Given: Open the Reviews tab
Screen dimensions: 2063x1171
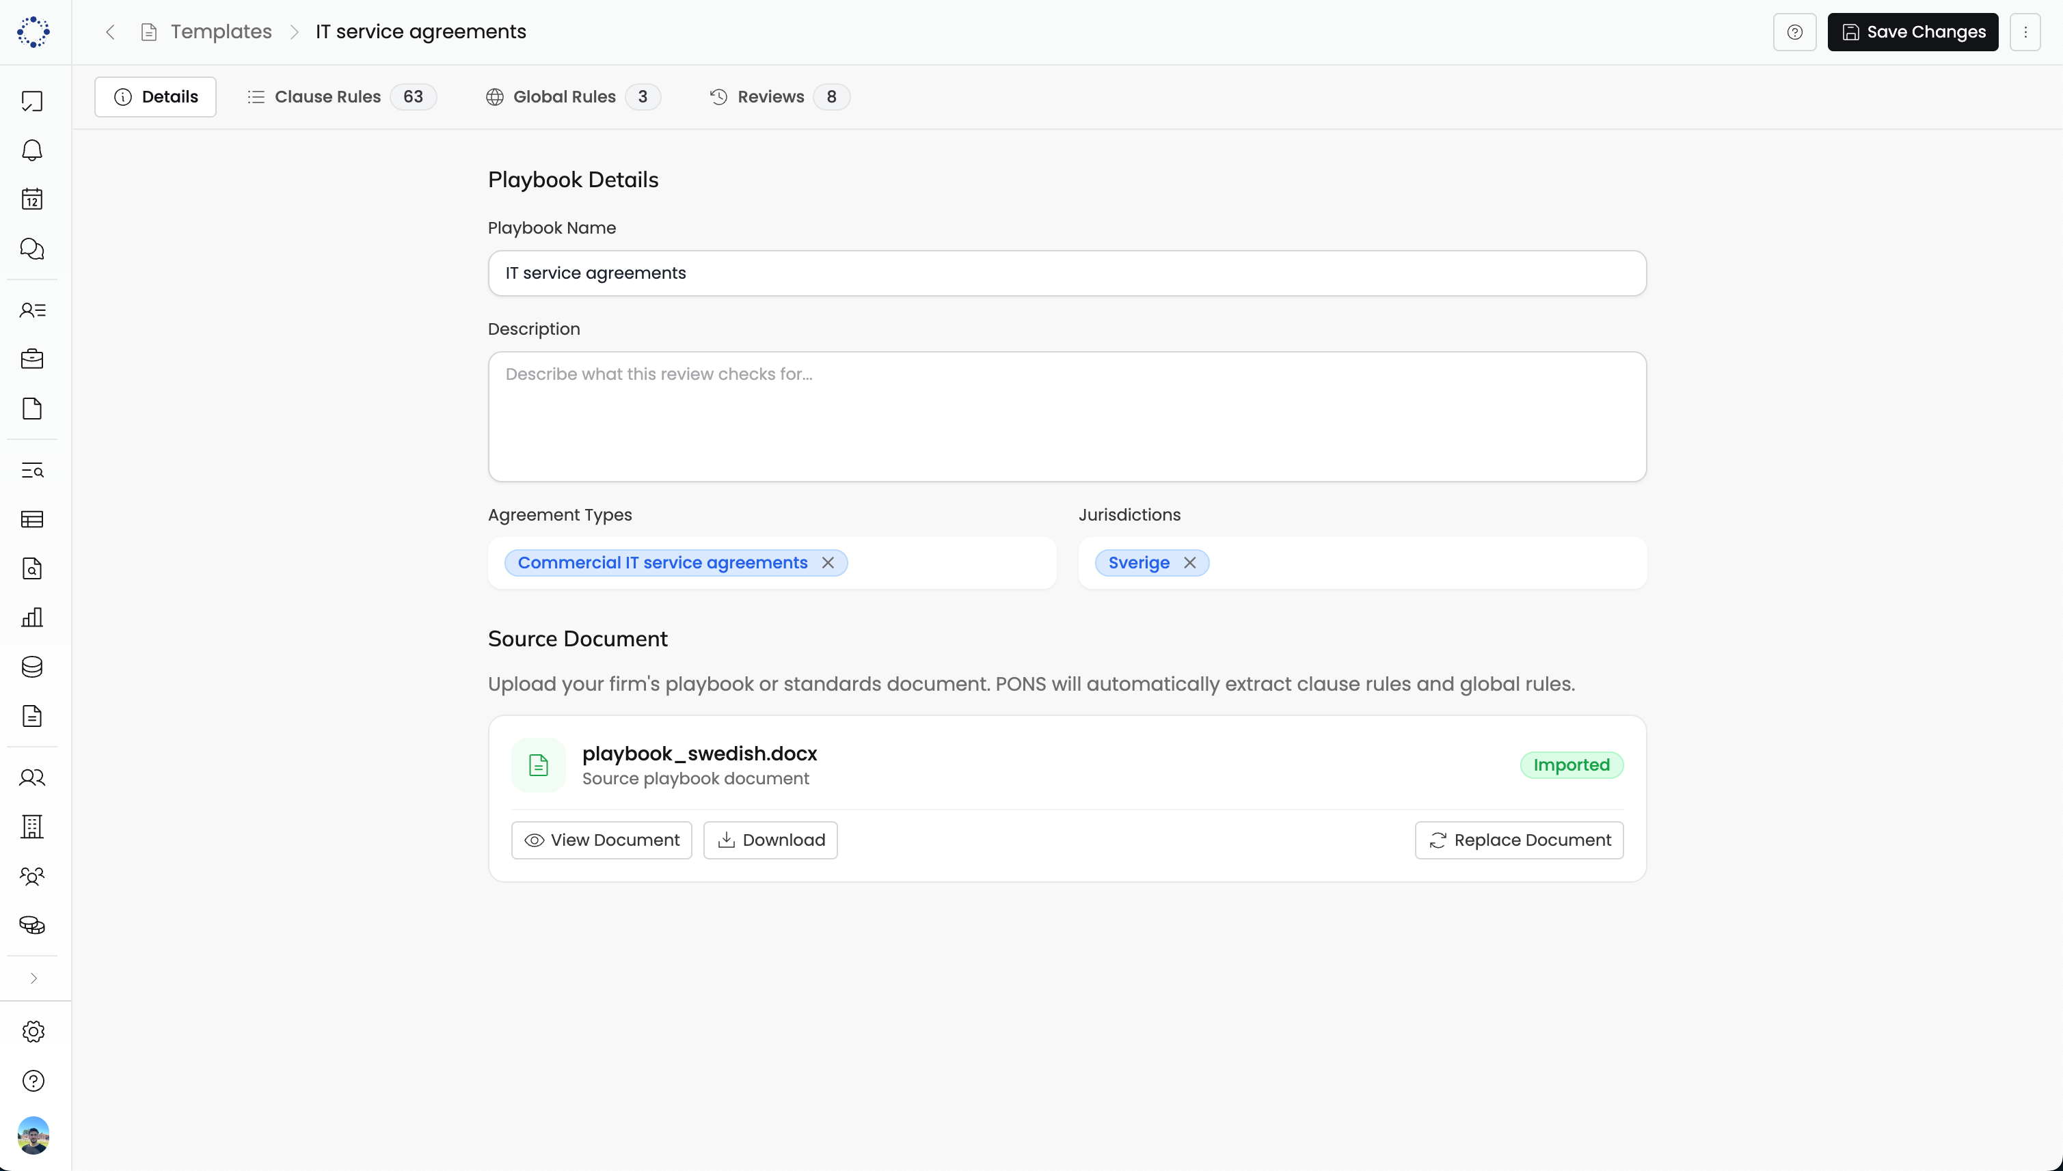Looking at the screenshot, I should 770,96.
